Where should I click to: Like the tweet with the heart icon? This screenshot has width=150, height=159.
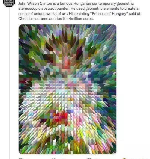(89, 159)
